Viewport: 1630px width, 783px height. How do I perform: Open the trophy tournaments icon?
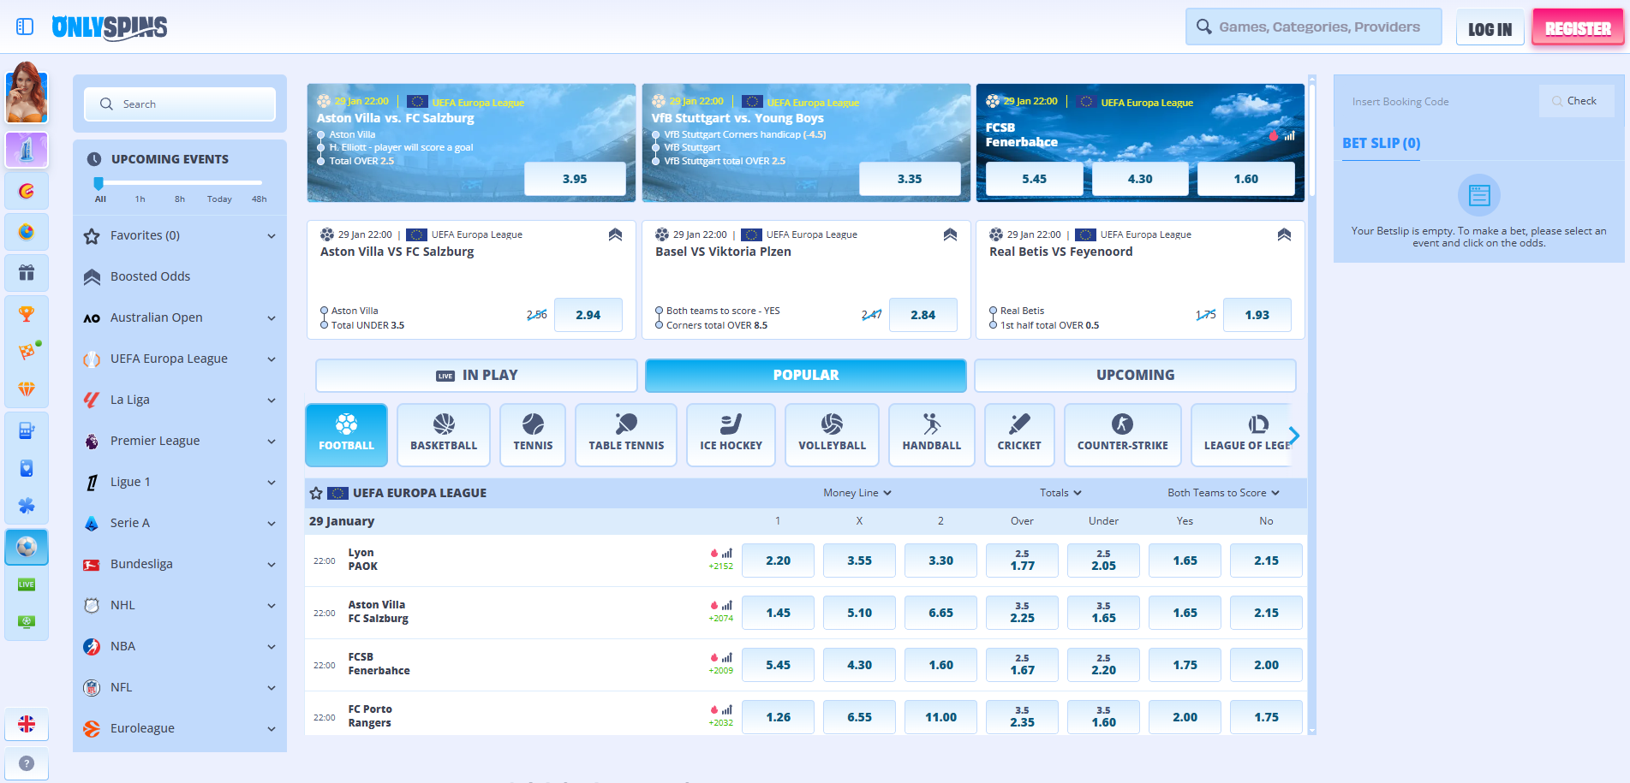click(27, 314)
